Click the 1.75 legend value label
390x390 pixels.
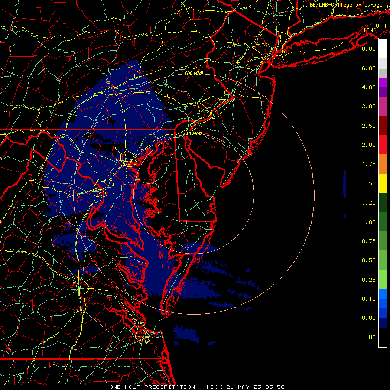pos(369,164)
